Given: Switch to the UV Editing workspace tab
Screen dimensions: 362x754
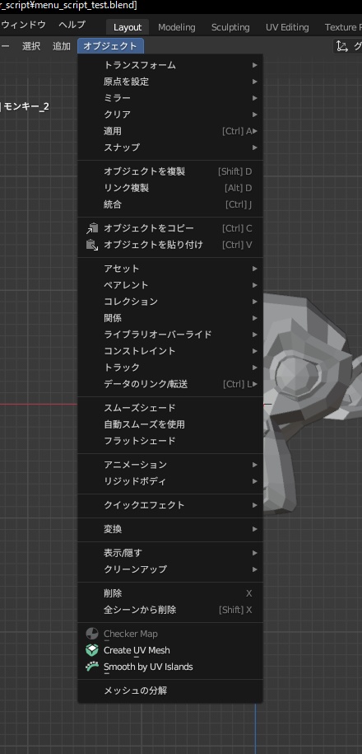Looking at the screenshot, I should 287,27.
